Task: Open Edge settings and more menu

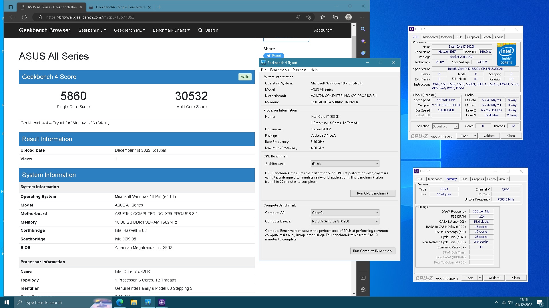Action: pos(361,17)
